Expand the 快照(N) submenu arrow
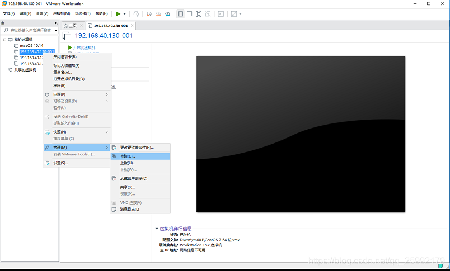The height and width of the screenshot is (271, 450). (x=107, y=132)
